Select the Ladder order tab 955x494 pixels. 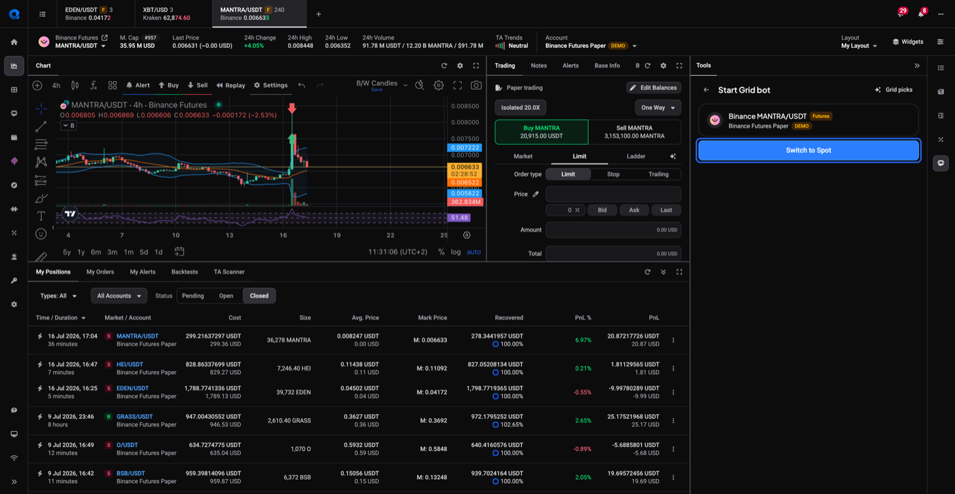coord(636,156)
